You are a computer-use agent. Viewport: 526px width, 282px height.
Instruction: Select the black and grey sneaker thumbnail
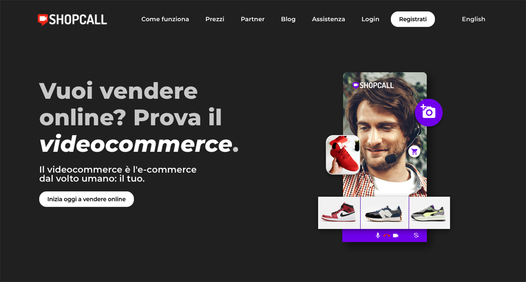(x=384, y=212)
